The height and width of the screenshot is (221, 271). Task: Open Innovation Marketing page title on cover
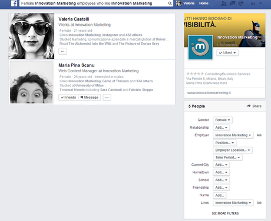click(x=237, y=37)
